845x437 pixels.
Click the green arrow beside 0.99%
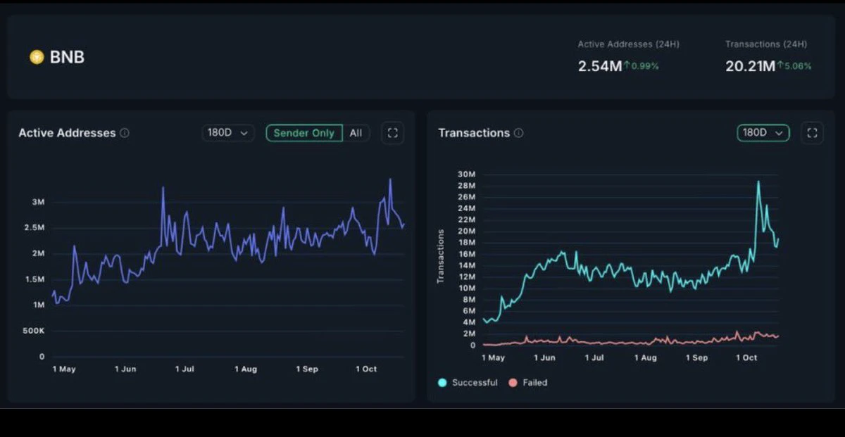[626, 65]
